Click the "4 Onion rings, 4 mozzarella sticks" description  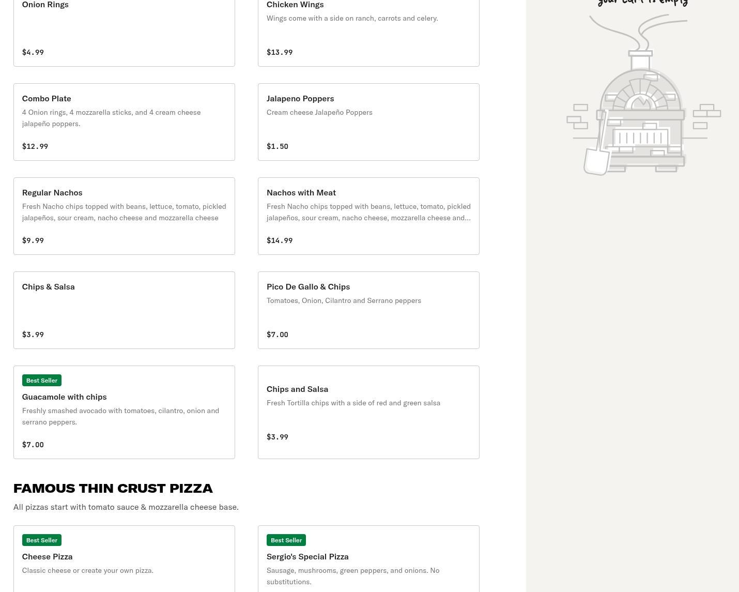click(x=112, y=118)
